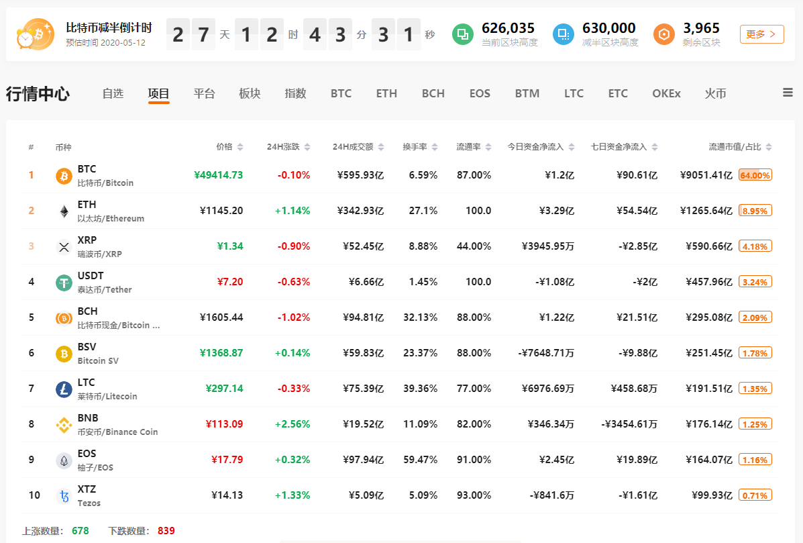Select the BCH market tab

[433, 93]
